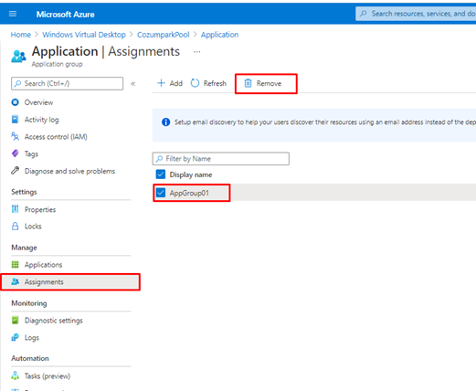The height and width of the screenshot is (391, 476).
Task: Click the Add assignment button
Action: [170, 83]
